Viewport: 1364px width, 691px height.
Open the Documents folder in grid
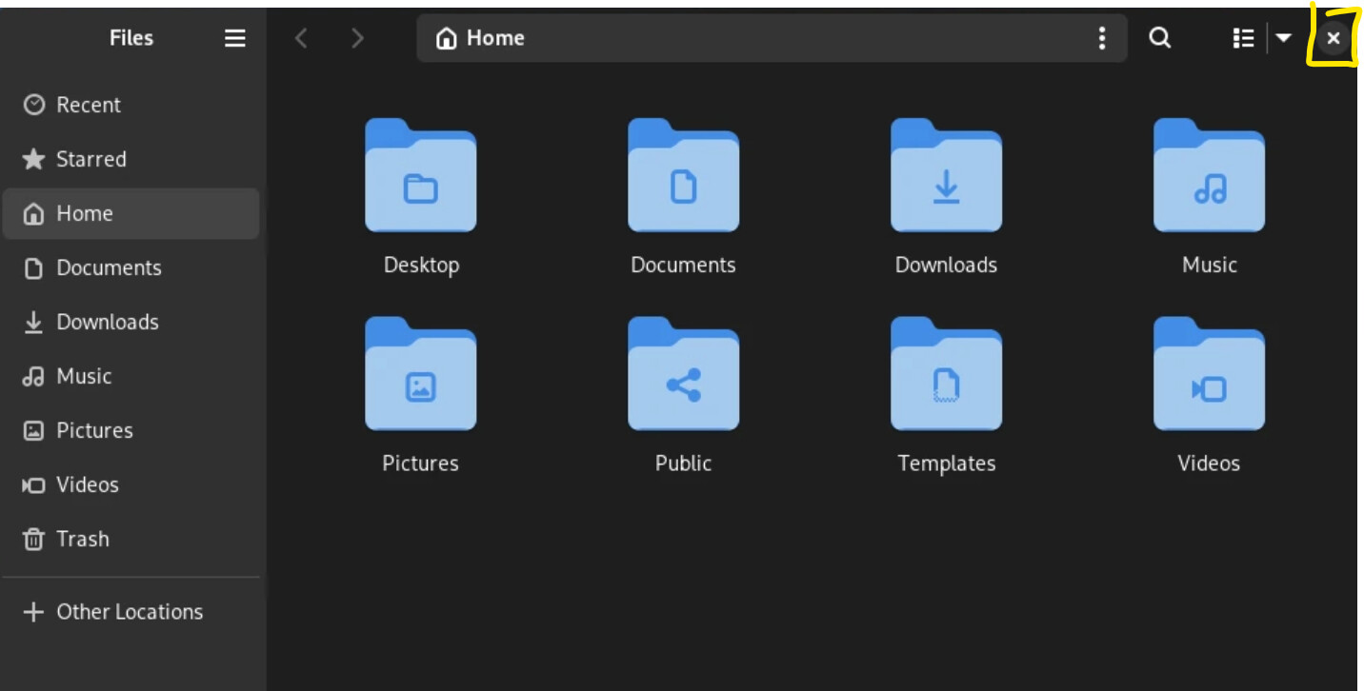683,177
